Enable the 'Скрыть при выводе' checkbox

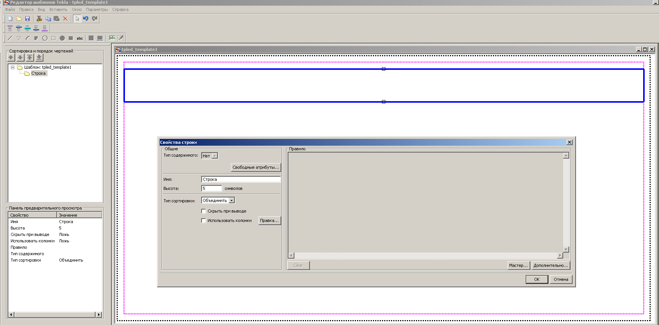click(204, 211)
